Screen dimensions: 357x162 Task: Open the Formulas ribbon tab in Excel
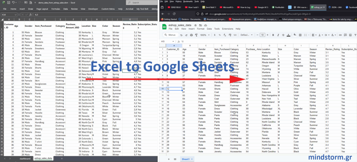coord(56,8)
